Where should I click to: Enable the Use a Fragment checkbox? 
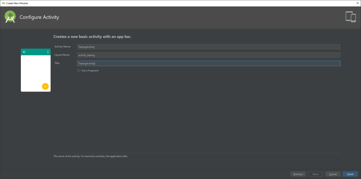pos(79,71)
